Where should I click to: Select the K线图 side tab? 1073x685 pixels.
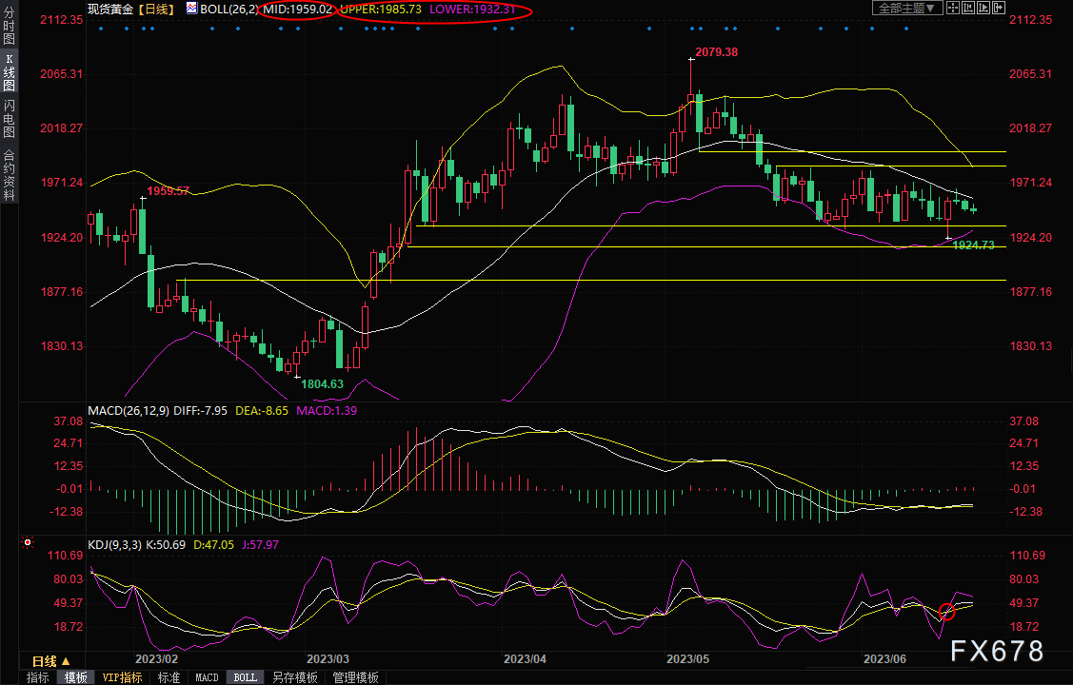click(9, 72)
